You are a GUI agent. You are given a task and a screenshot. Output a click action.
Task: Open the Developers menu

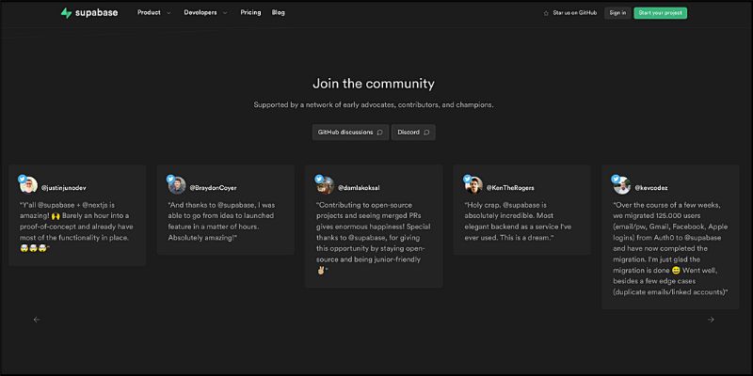coord(200,12)
